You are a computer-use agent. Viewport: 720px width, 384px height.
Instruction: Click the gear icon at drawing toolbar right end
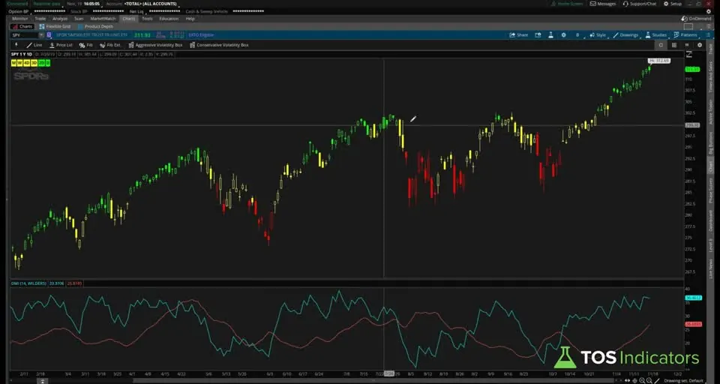point(700,45)
